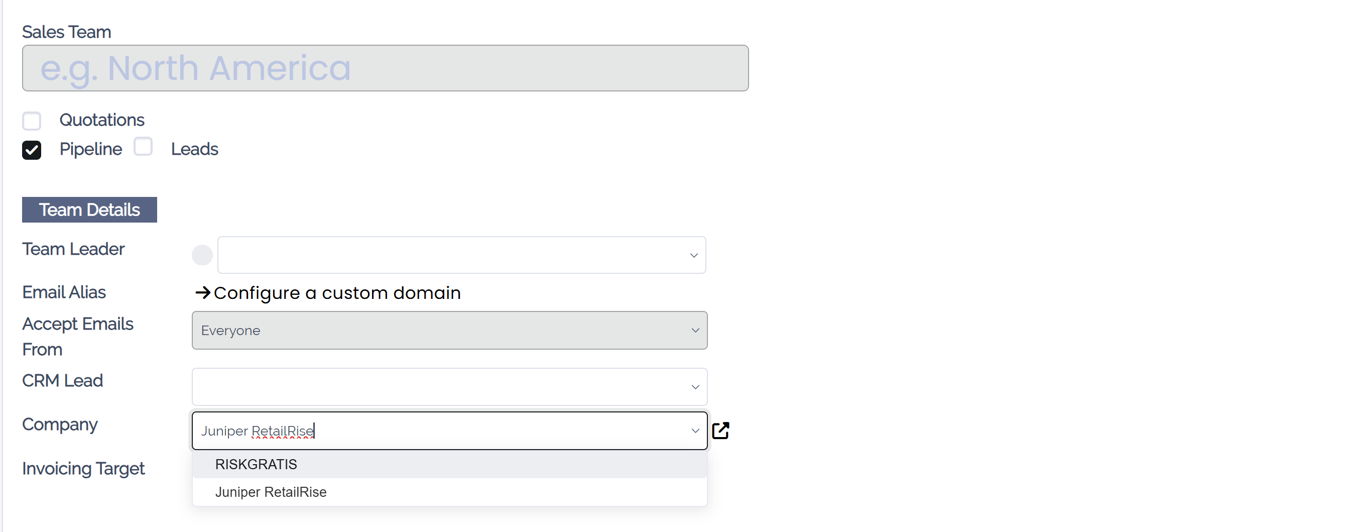Enable the Leads checkbox
The image size is (1345, 532).
[143, 147]
